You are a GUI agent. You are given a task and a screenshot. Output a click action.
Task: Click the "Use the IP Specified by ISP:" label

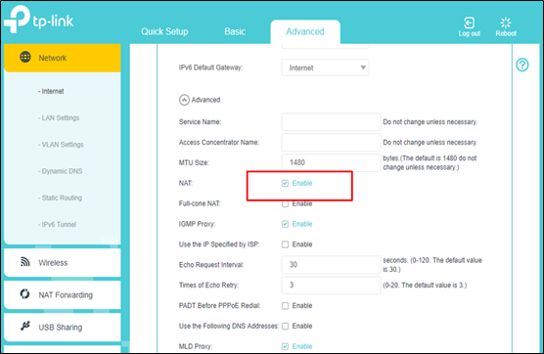pos(219,244)
